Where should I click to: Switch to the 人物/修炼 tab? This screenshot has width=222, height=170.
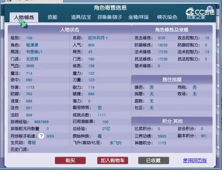(x=24, y=17)
